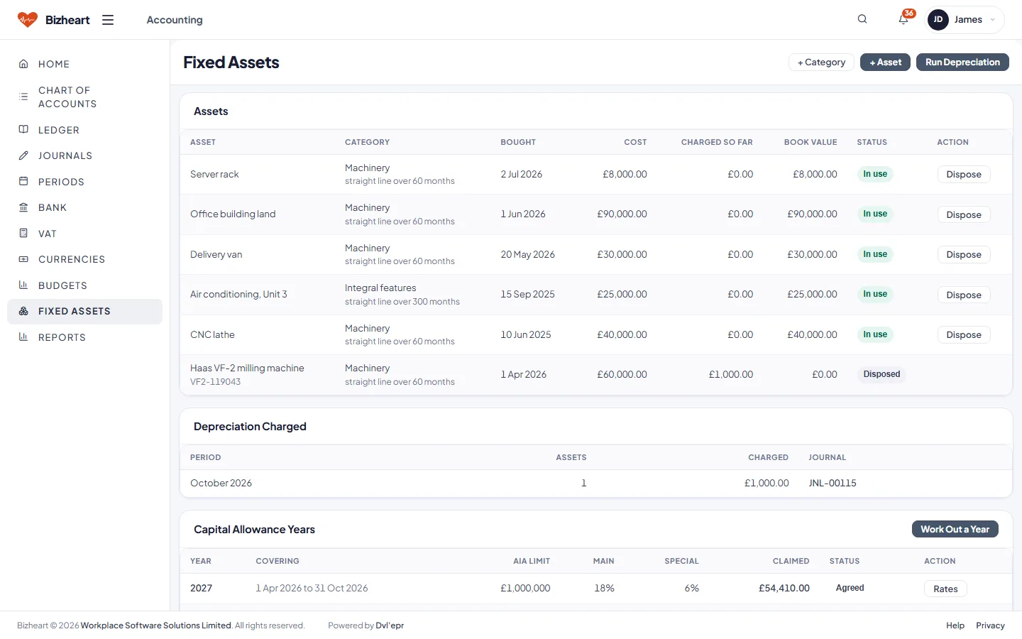The height and width of the screenshot is (639, 1022).
Task: Dispose the CNC lathe asset
Action: pyautogui.click(x=964, y=335)
